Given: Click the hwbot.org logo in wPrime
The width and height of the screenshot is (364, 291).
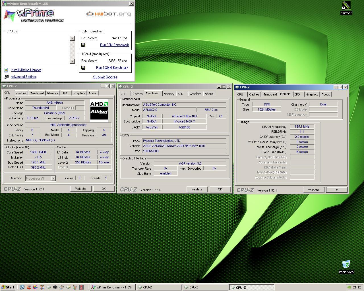Looking at the screenshot, I should (109, 14).
